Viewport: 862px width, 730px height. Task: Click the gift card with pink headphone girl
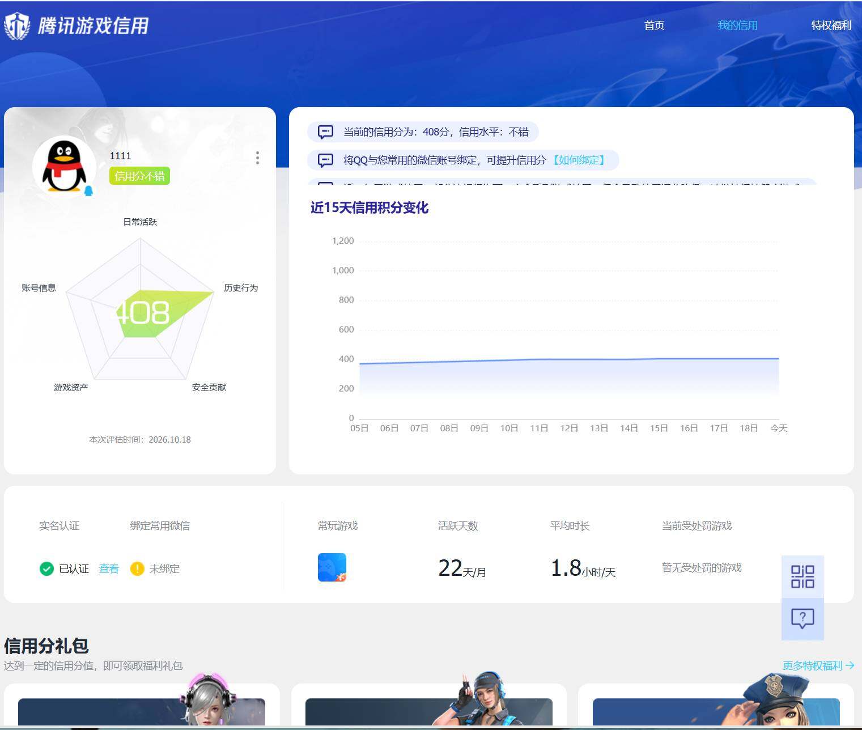click(x=142, y=704)
